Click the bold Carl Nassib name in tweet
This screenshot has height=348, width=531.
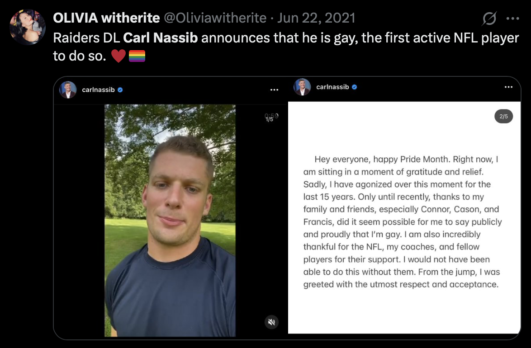tap(161, 38)
